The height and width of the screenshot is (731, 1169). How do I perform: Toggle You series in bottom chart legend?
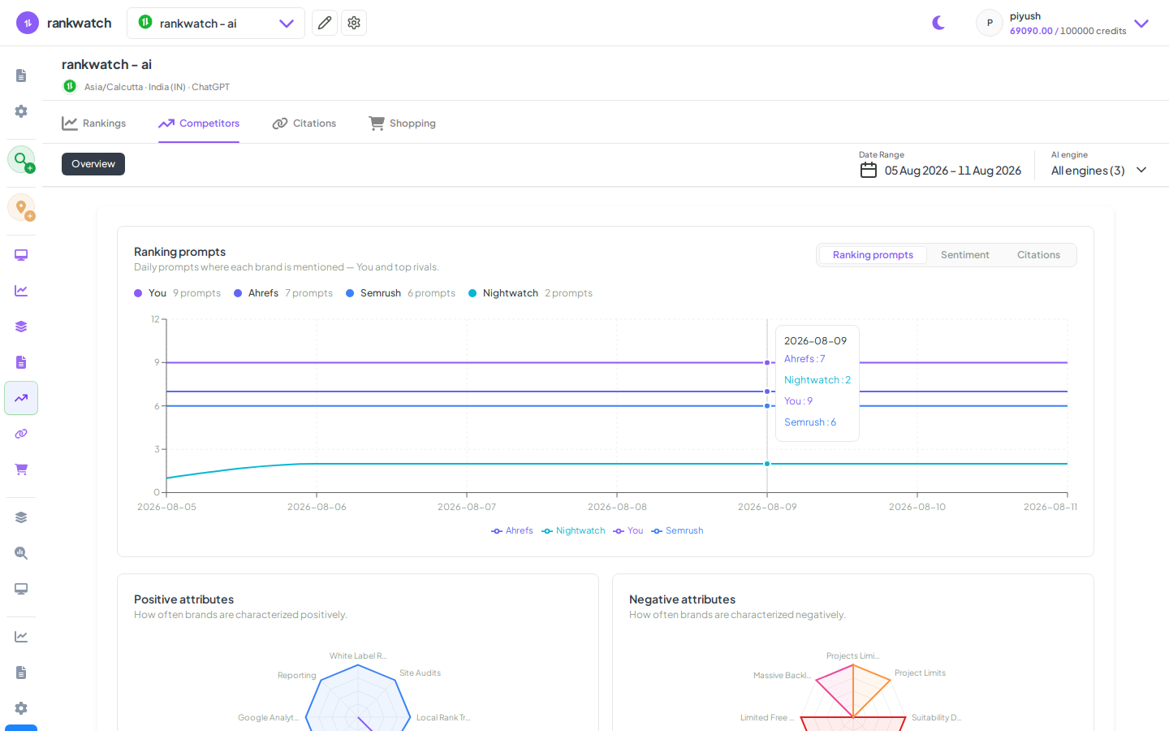628,530
